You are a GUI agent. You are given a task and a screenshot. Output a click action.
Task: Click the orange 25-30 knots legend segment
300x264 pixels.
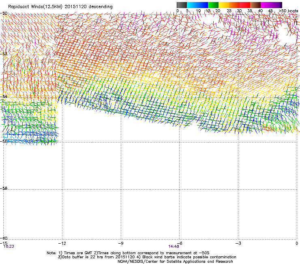pos(234,5)
